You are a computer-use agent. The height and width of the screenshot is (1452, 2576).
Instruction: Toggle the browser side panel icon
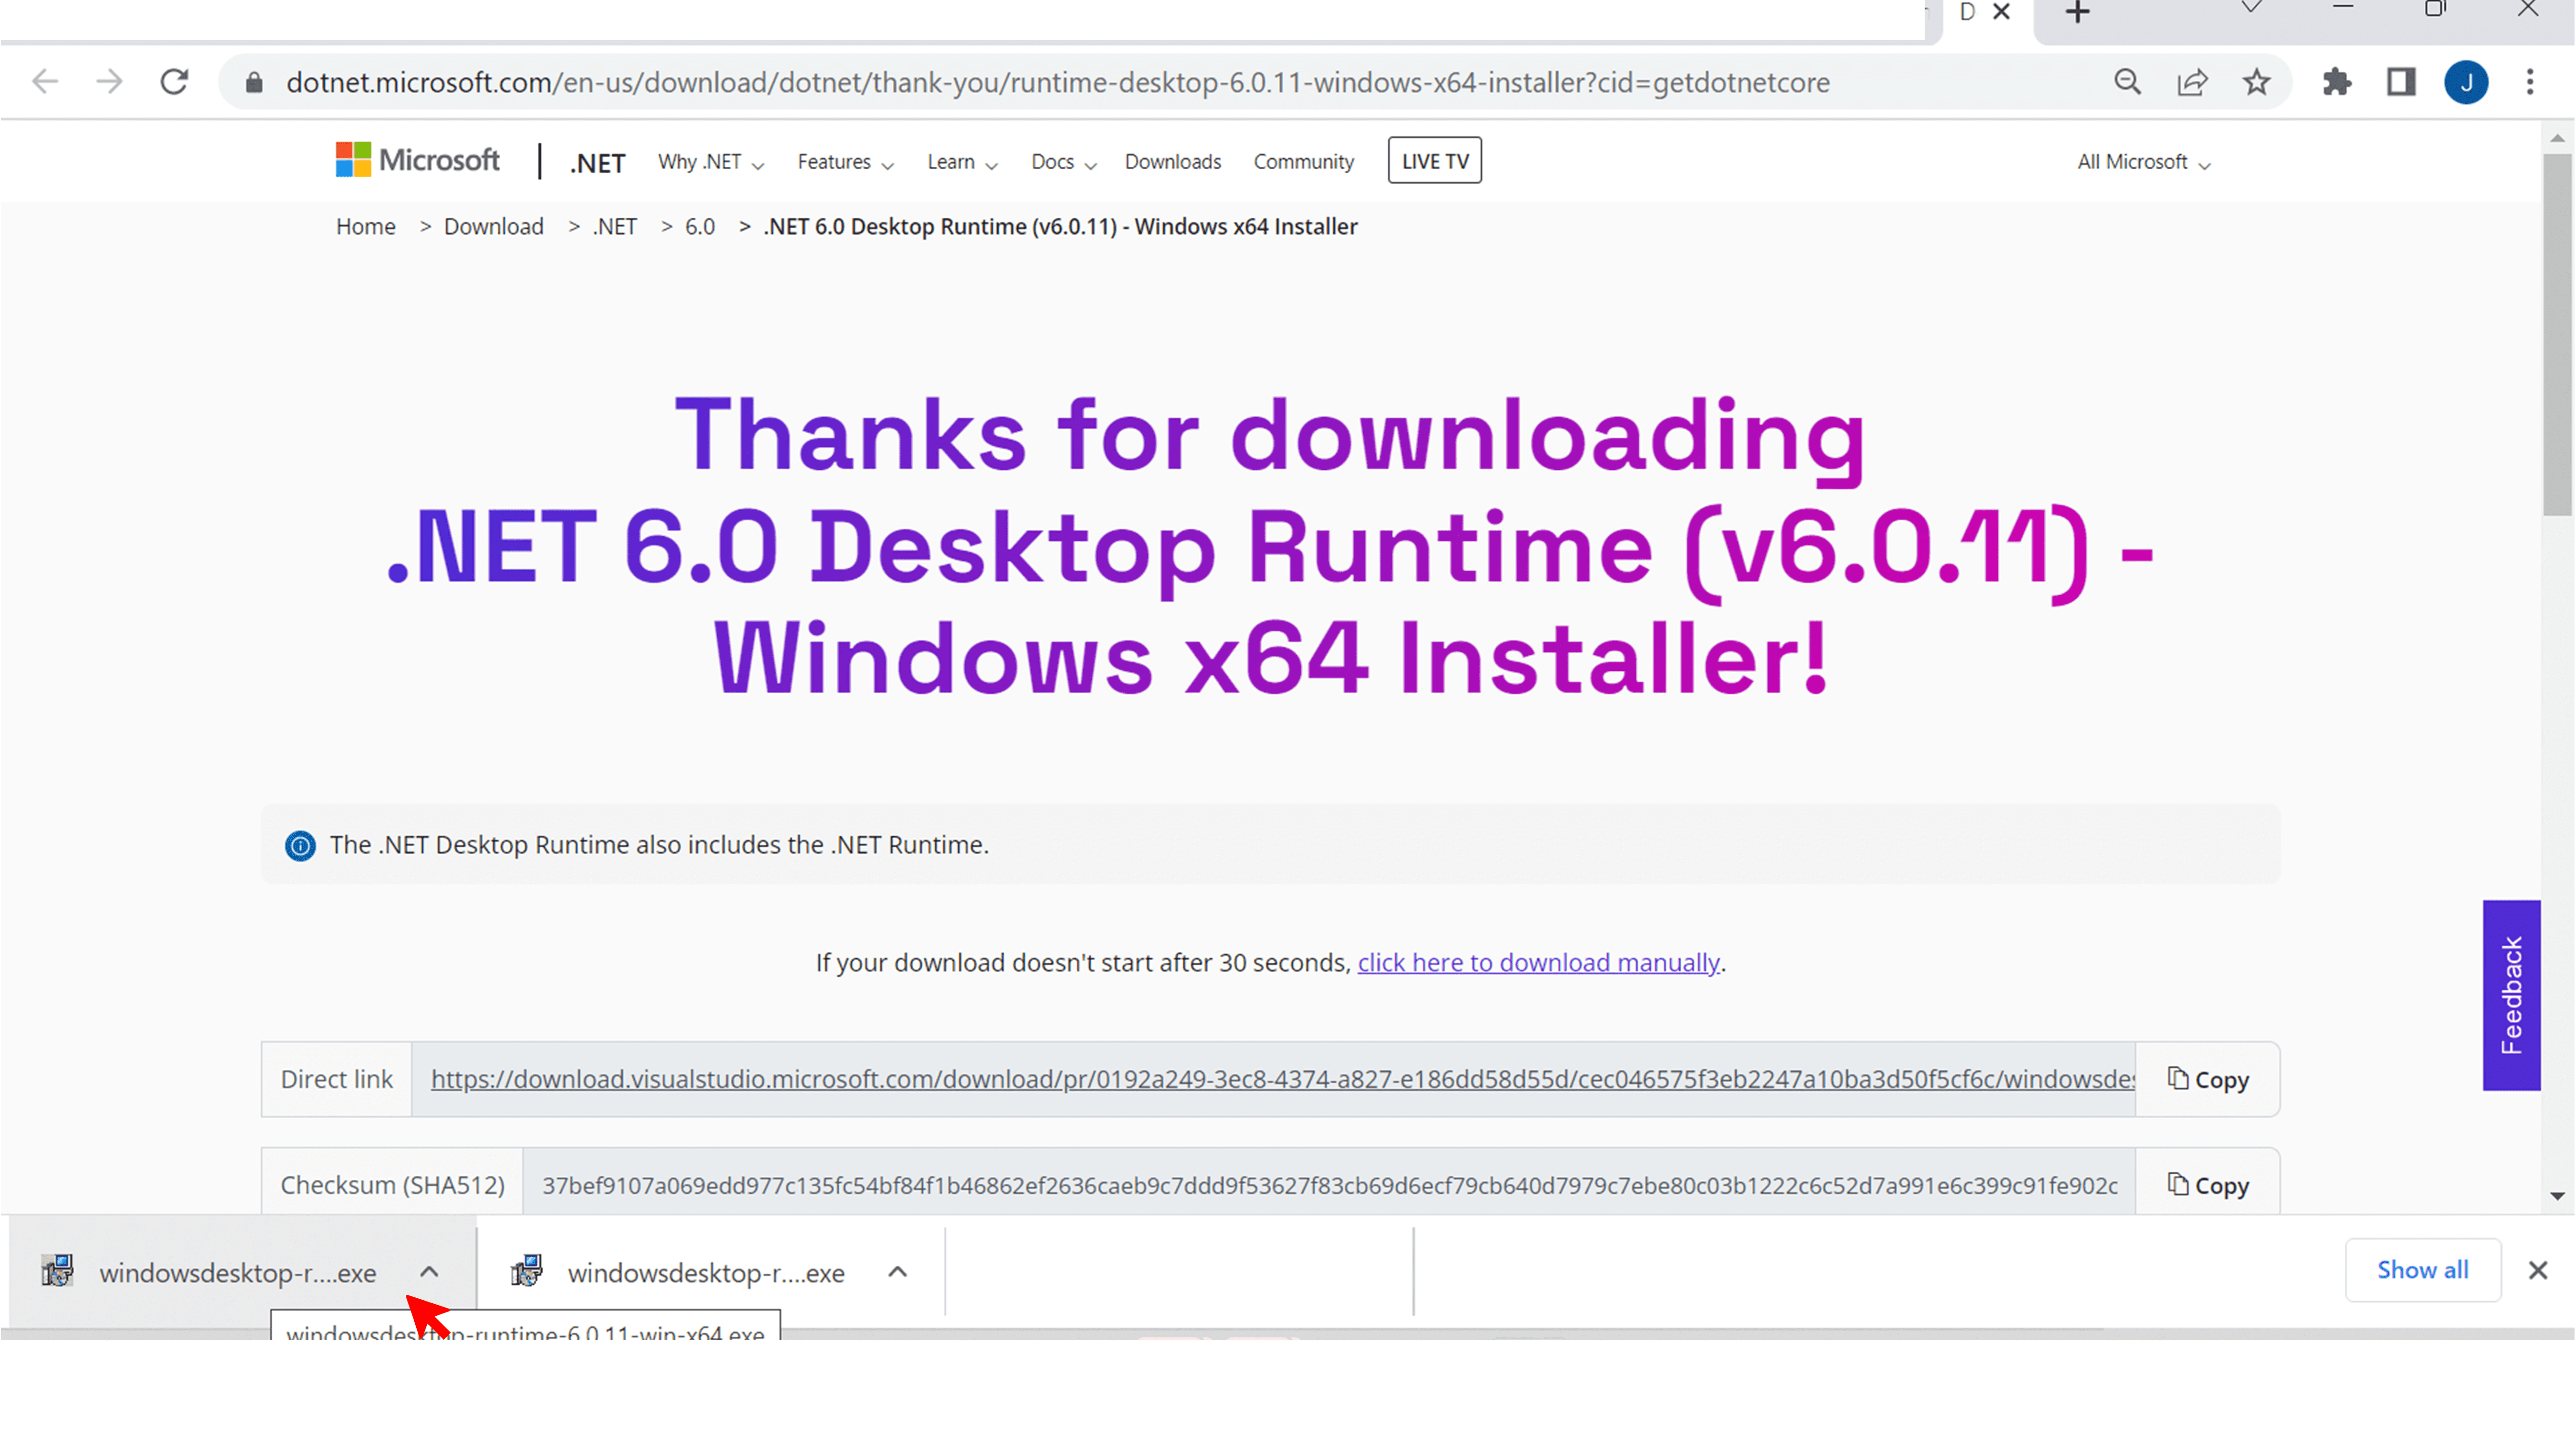2401,82
